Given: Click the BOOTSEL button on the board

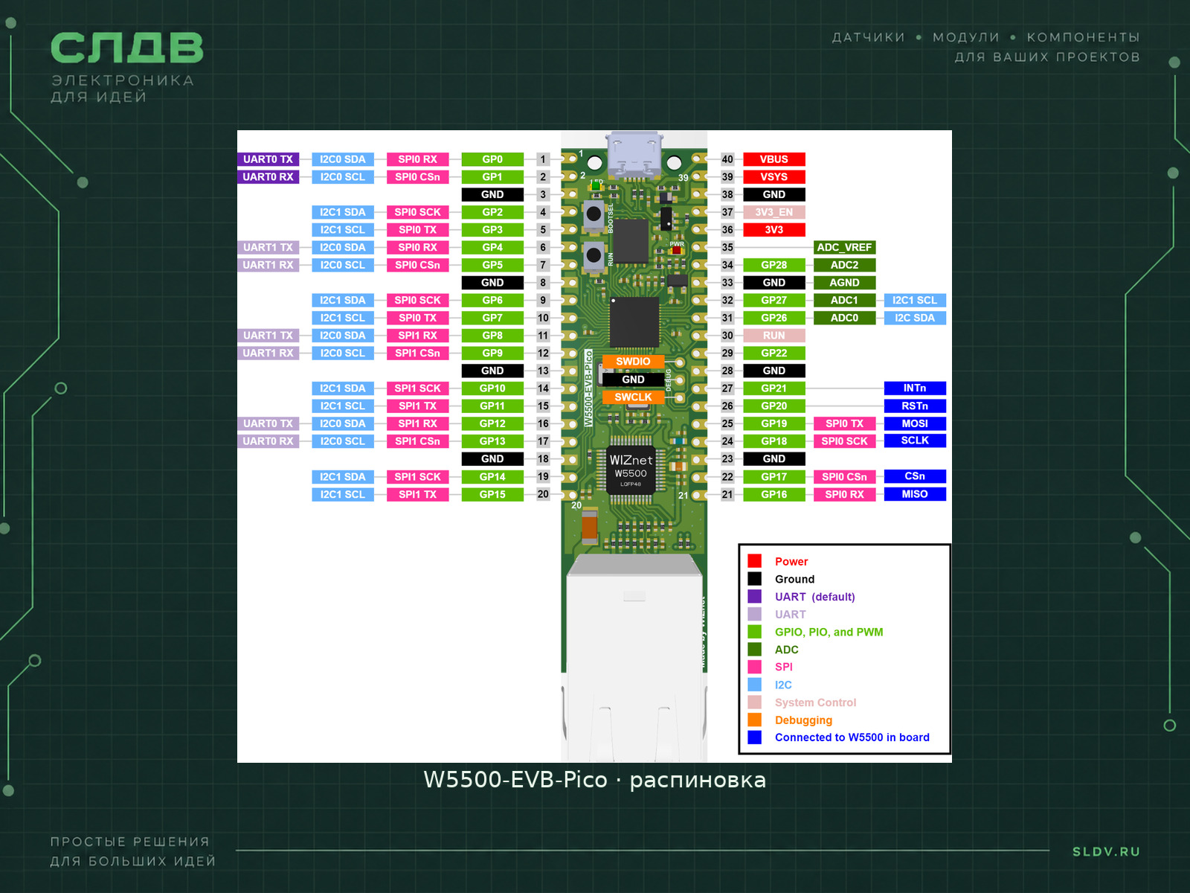Looking at the screenshot, I should [x=594, y=215].
